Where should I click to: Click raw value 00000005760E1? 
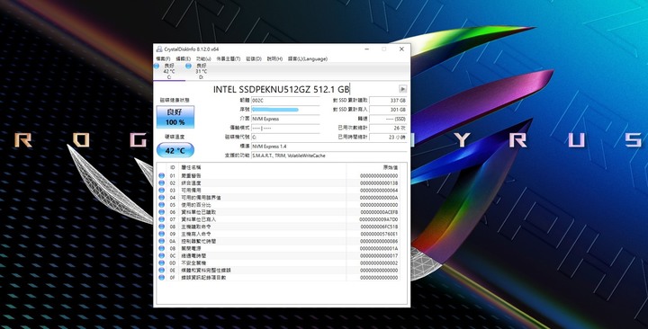click(379, 234)
